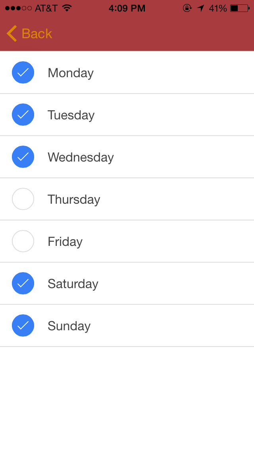Select the Friday label text
Image resolution: width=254 pixels, height=452 pixels.
click(x=65, y=242)
